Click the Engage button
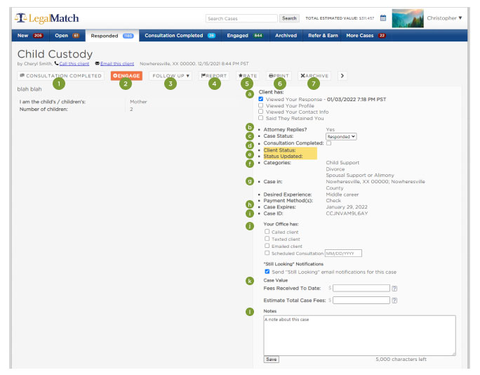The height and width of the screenshot is (375, 480). tap(126, 75)
